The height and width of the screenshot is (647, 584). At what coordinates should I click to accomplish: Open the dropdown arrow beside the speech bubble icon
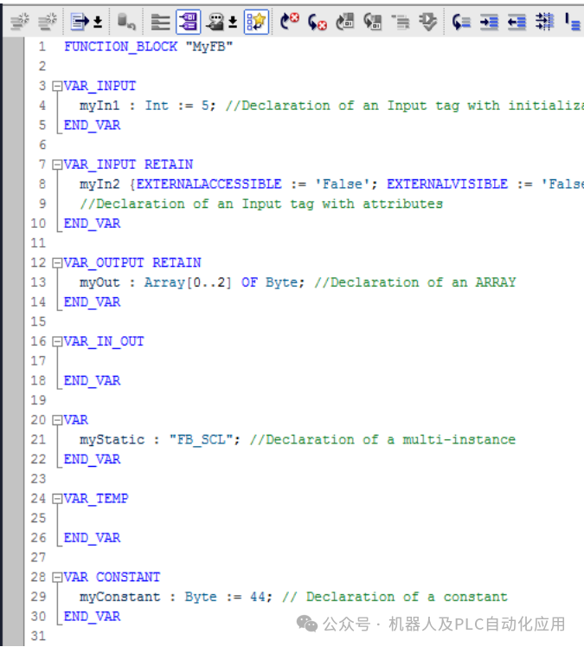click(x=233, y=22)
